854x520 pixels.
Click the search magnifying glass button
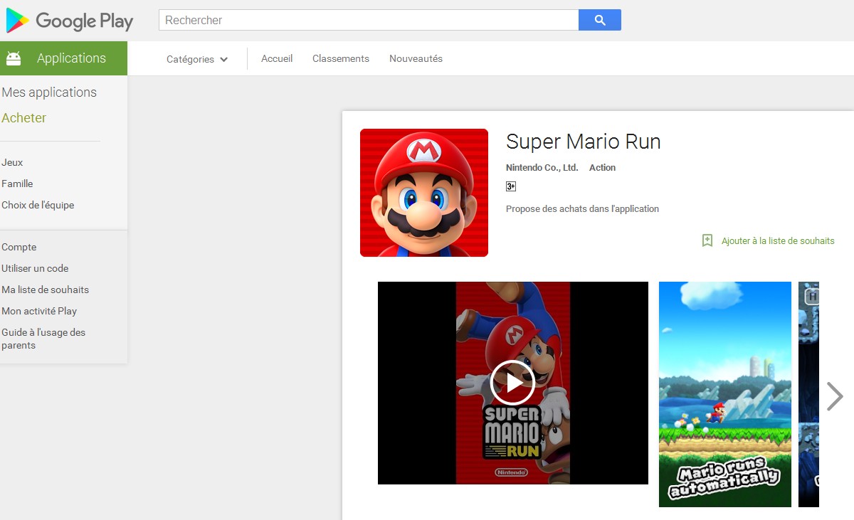pos(600,20)
